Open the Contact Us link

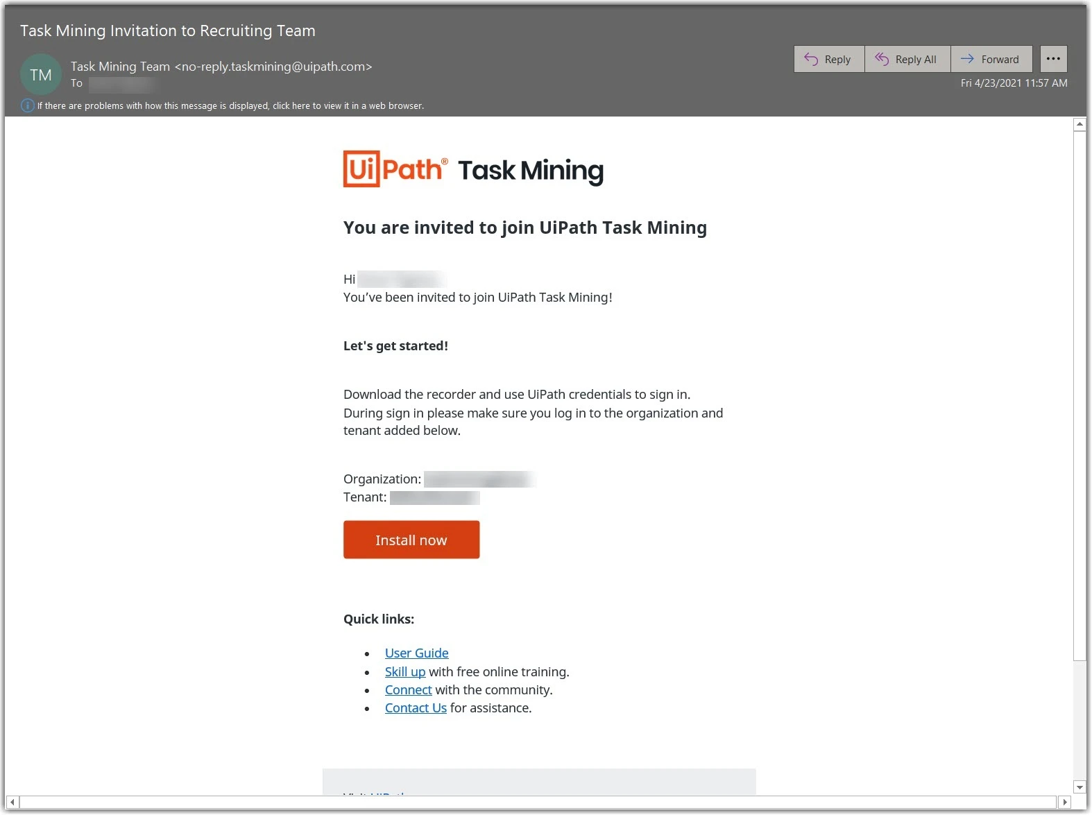point(416,707)
